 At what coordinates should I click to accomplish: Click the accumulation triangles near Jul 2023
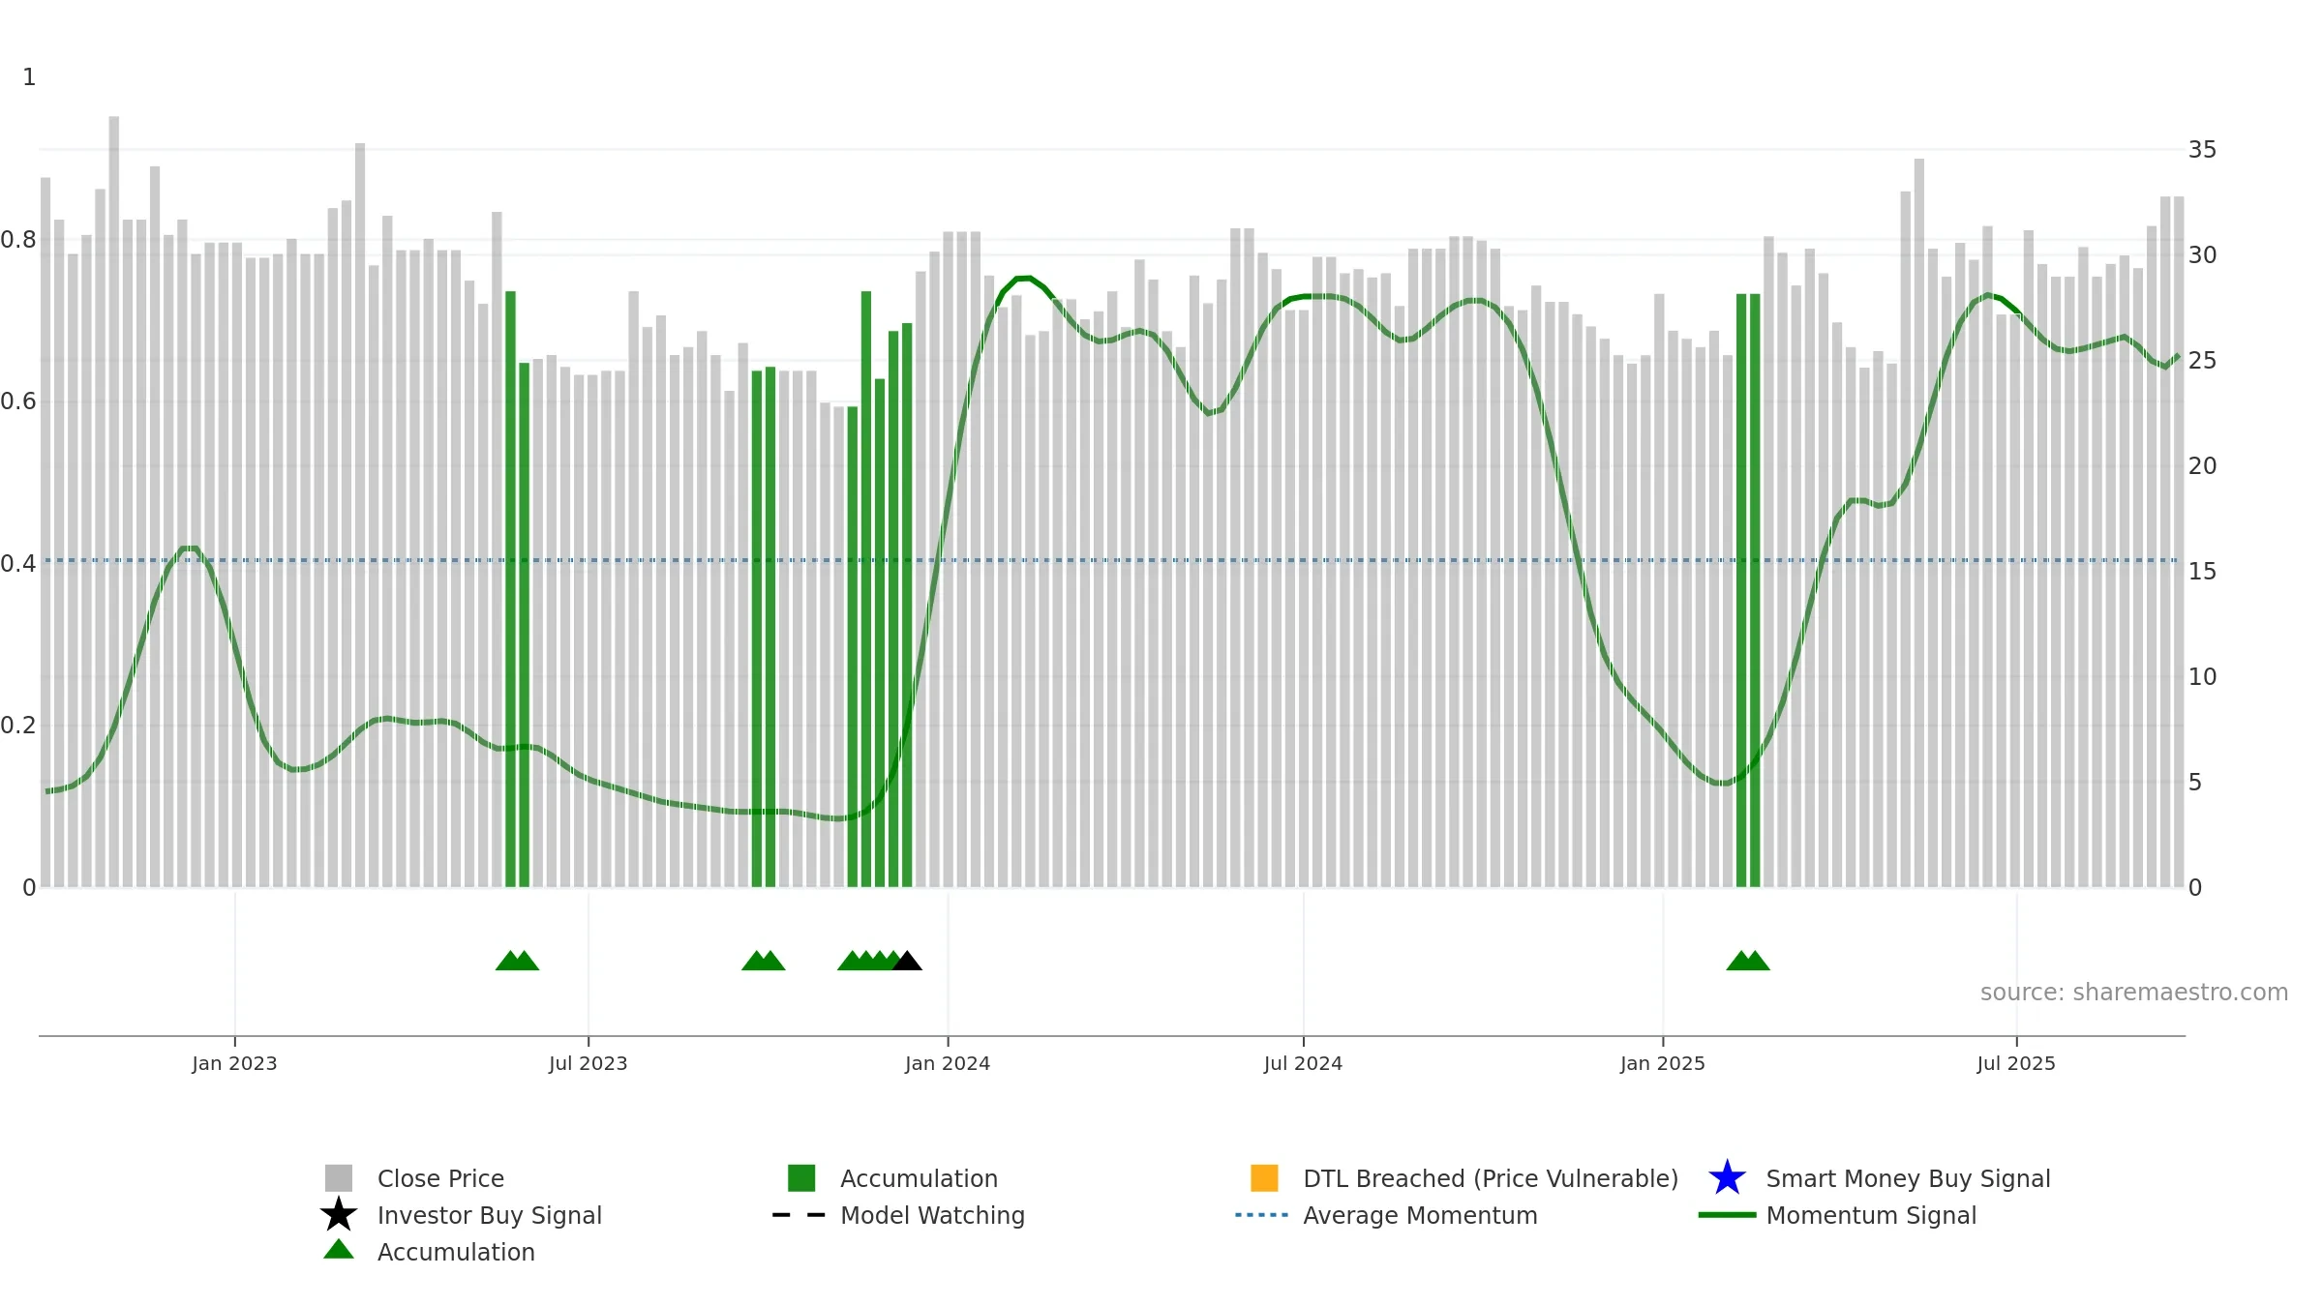(x=517, y=961)
